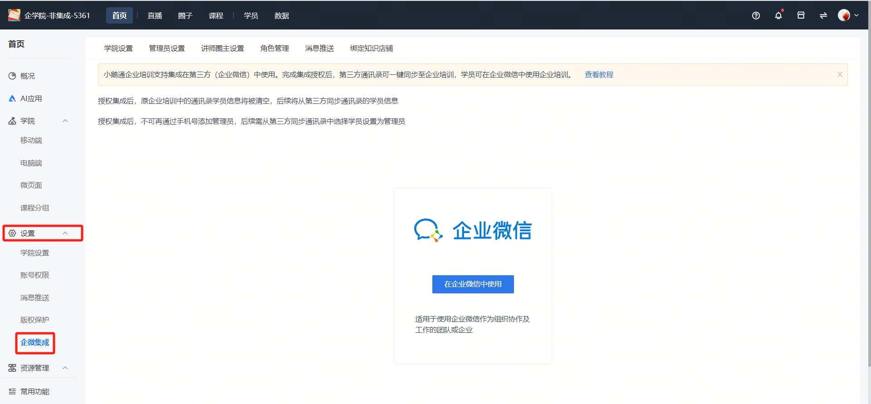This screenshot has width=871, height=404.
Task: Switch to 绑定知识店铺 tab
Action: pyautogui.click(x=372, y=49)
